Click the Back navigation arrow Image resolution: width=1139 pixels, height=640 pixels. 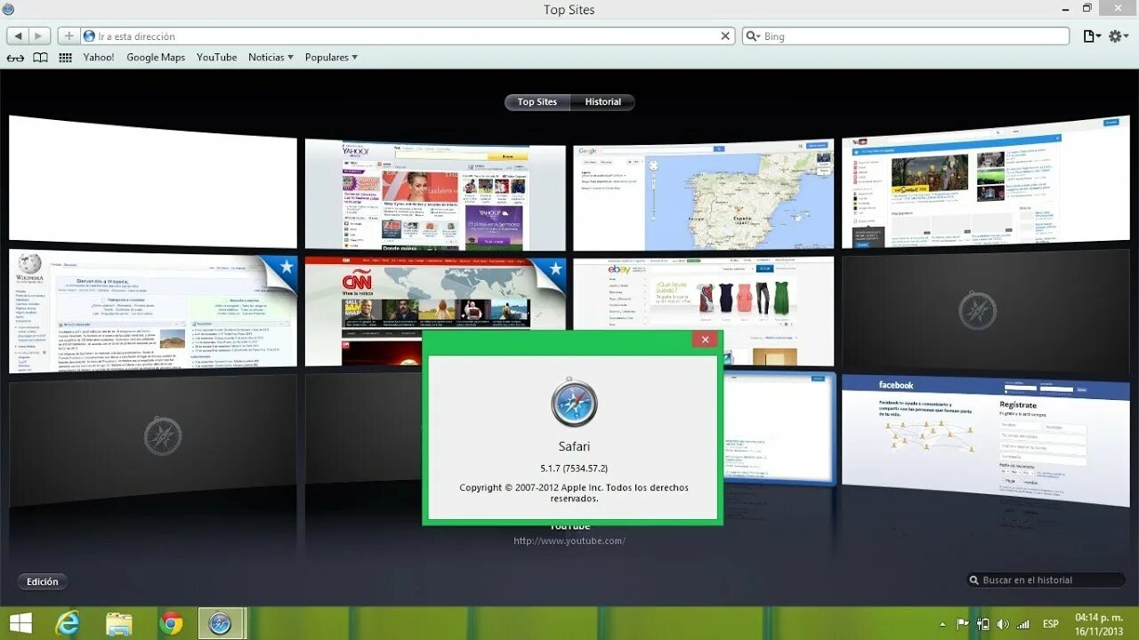[18, 36]
